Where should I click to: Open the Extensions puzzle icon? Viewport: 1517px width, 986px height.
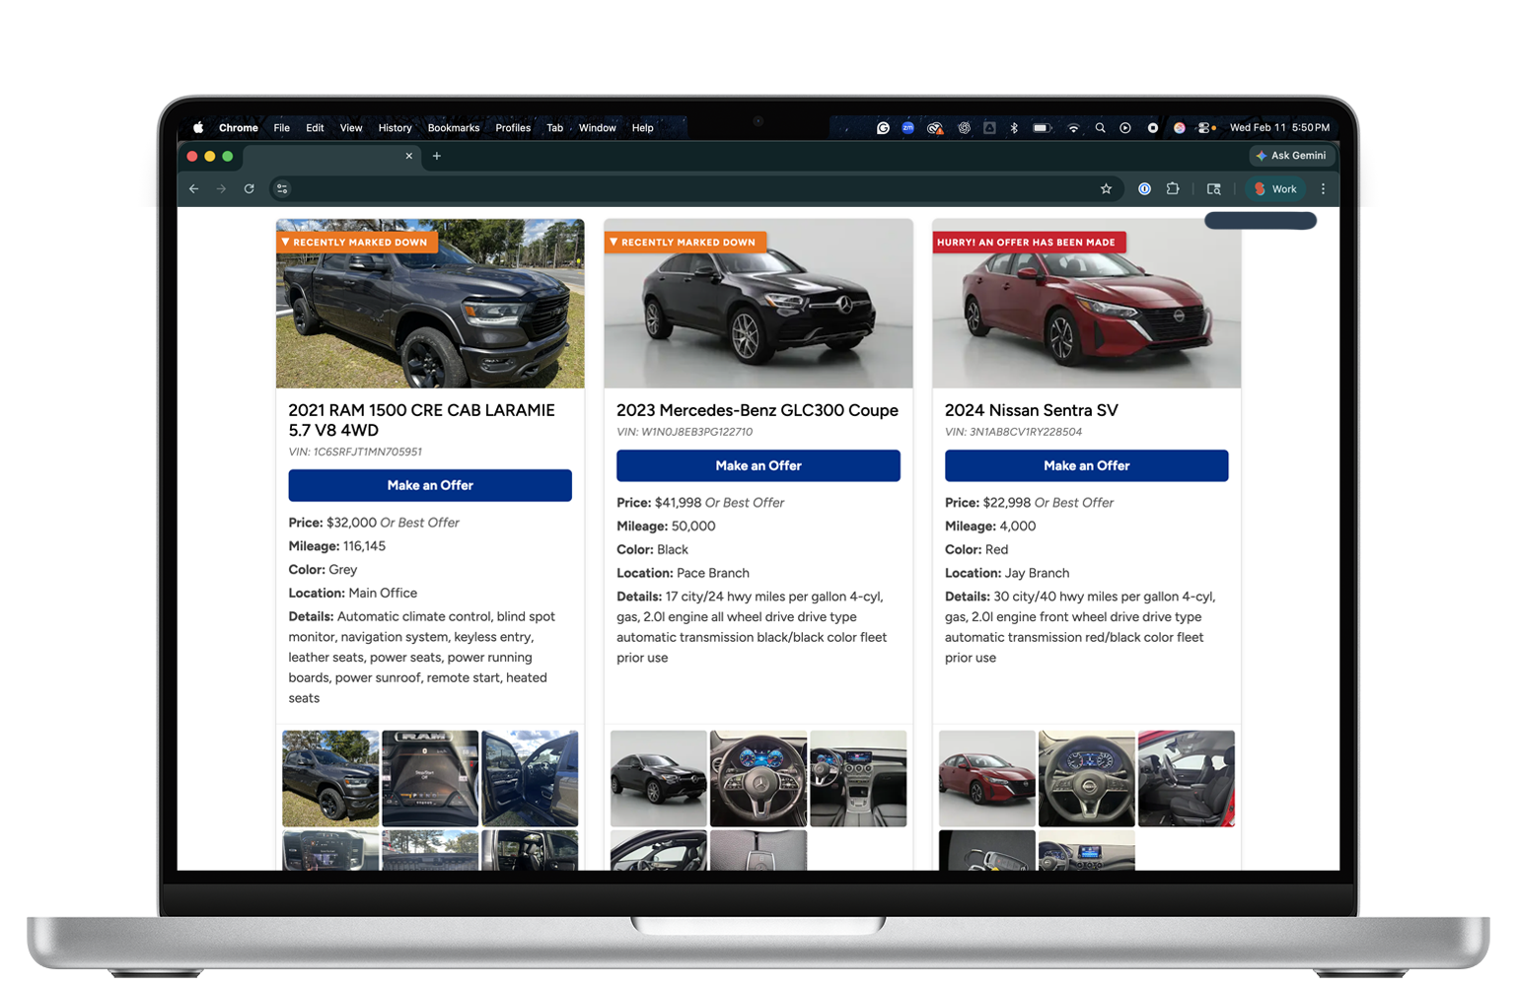(x=1173, y=189)
